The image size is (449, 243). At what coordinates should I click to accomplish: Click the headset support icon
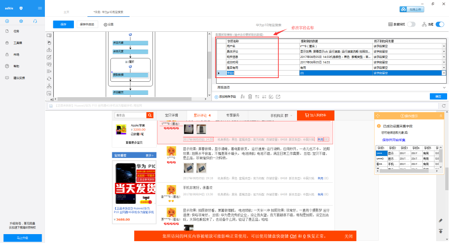tap(35, 21)
